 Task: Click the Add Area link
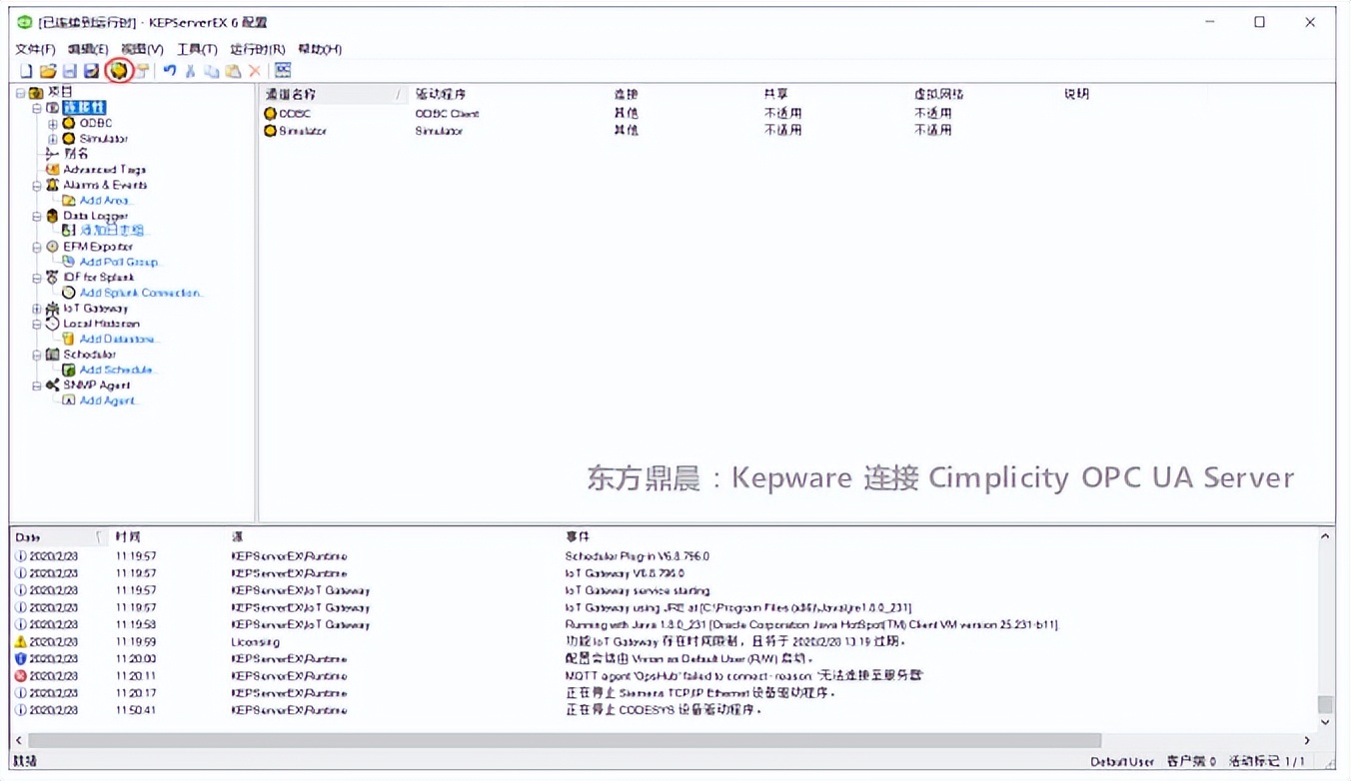coord(105,201)
